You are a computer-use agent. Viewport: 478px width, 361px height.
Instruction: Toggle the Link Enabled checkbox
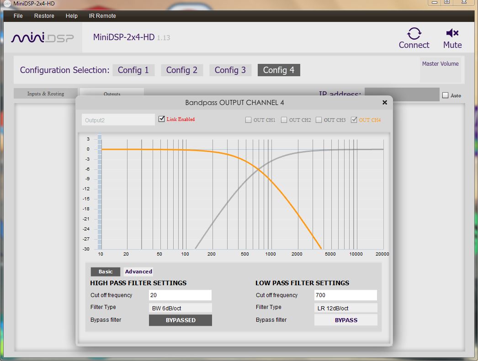(x=162, y=119)
